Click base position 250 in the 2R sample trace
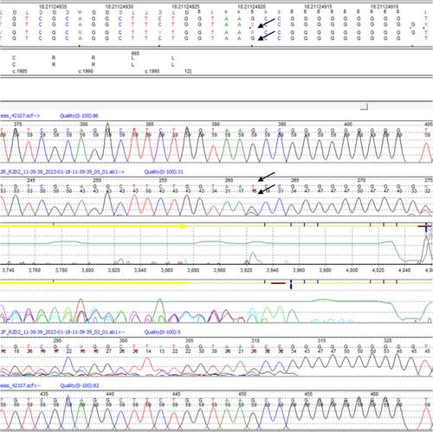The image size is (433, 432). (x=97, y=180)
